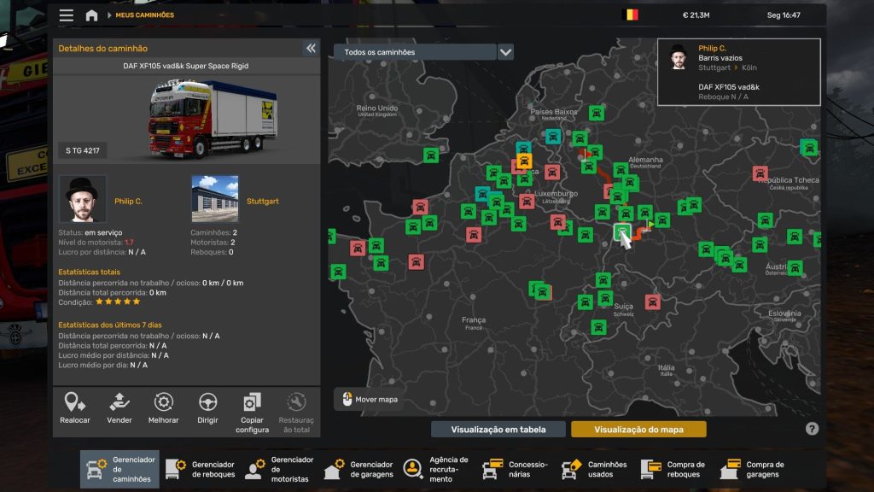The image size is (874, 492).
Task: Expand truck filter using chevron arrow
Action: tap(505, 52)
